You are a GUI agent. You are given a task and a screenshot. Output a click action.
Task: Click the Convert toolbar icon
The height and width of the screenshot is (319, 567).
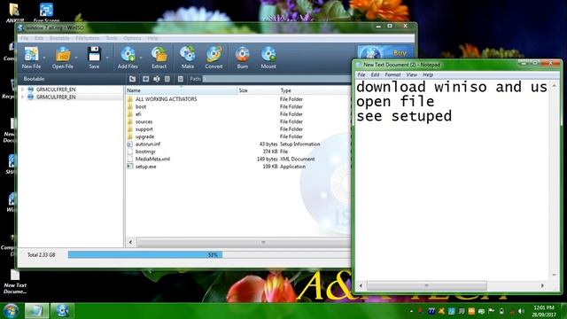214,54
